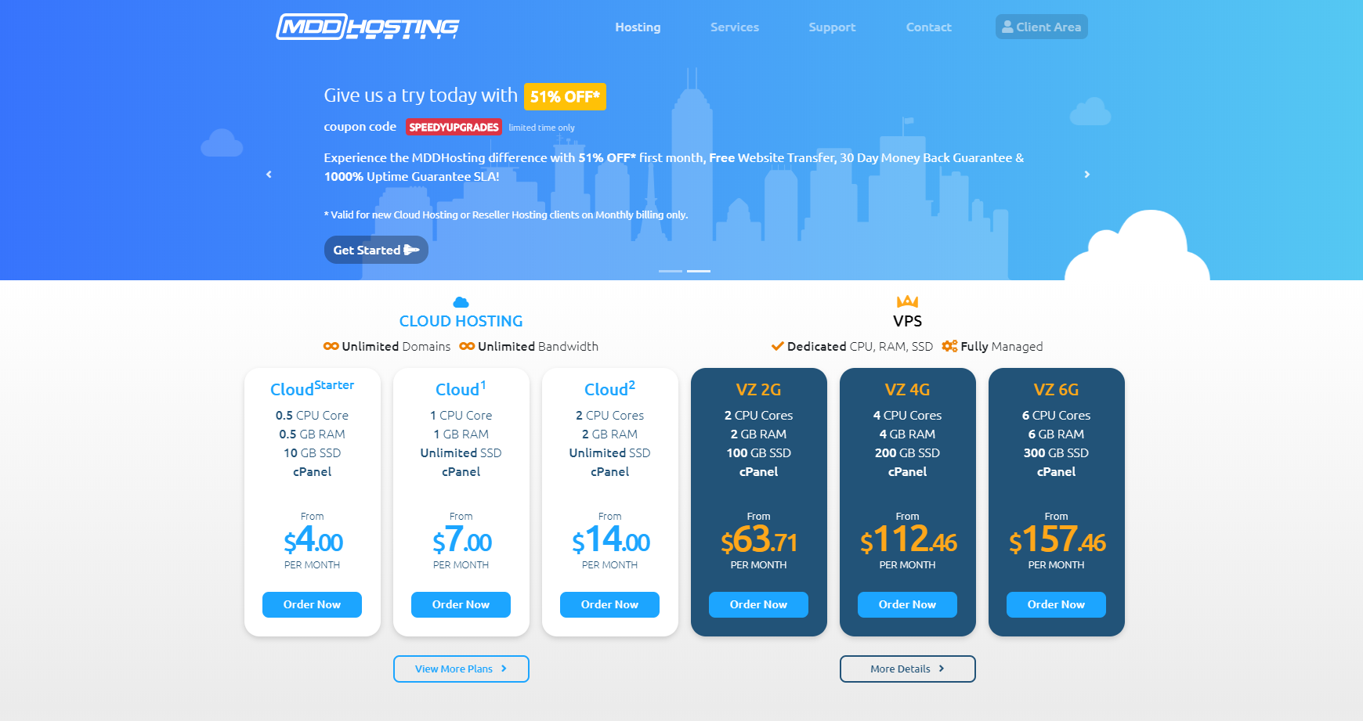
Task: Order the VZ 2G plan
Action: click(758, 604)
